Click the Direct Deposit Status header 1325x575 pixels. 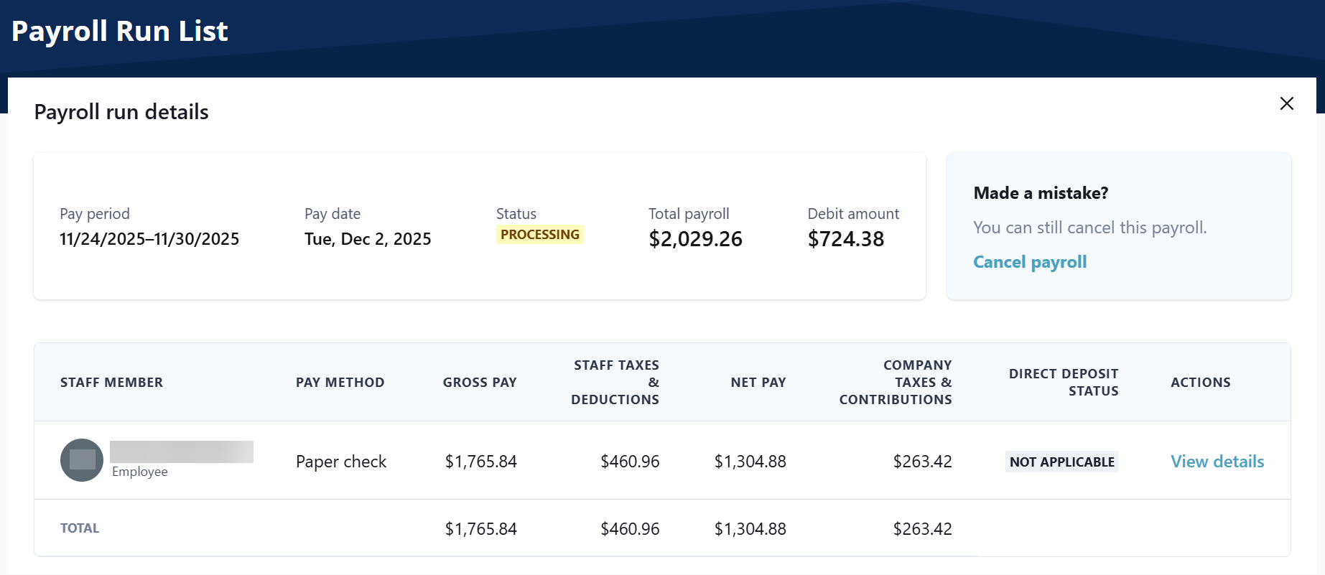coord(1063,383)
